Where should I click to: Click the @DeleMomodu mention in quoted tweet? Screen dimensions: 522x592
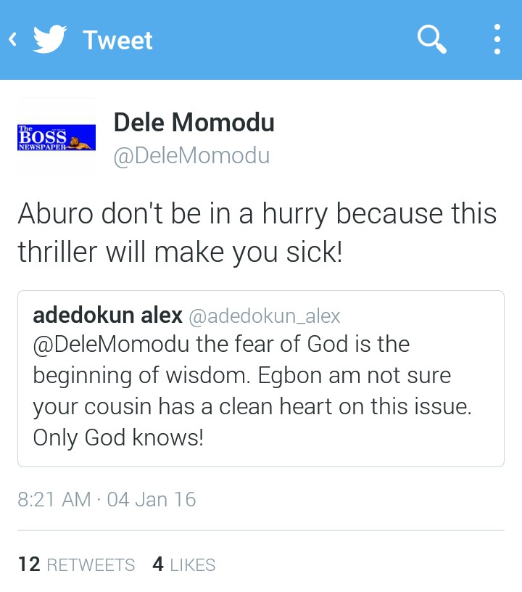(x=112, y=344)
